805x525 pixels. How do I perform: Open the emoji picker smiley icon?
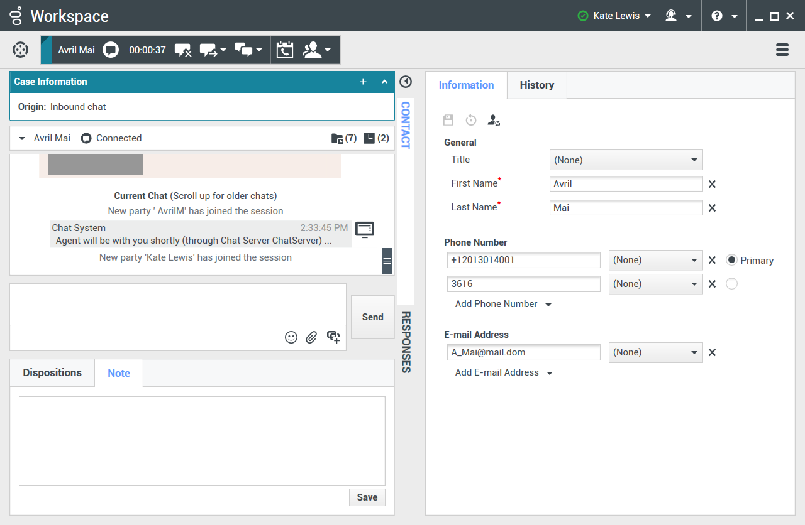click(x=291, y=337)
